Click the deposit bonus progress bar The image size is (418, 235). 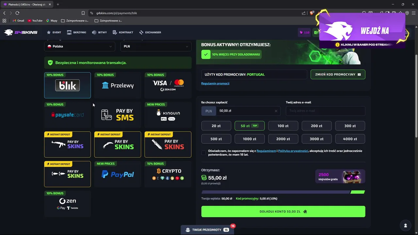pyautogui.click(x=283, y=192)
